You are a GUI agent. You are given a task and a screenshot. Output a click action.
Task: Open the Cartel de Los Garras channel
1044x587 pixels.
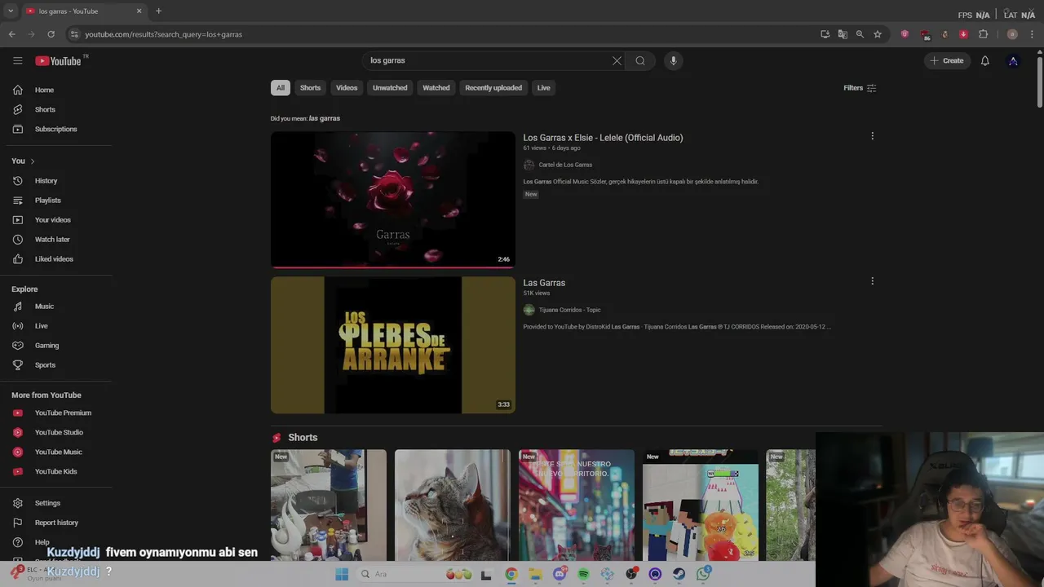pyautogui.click(x=565, y=165)
